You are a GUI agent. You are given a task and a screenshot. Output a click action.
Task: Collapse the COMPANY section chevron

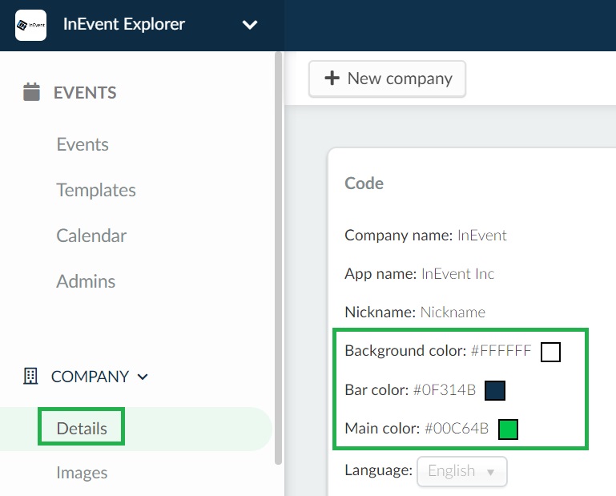[143, 377]
